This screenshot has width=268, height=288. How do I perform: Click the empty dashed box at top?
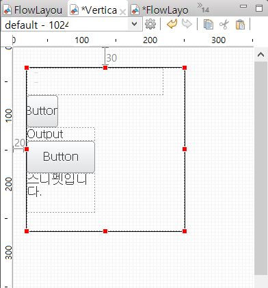click(95, 81)
